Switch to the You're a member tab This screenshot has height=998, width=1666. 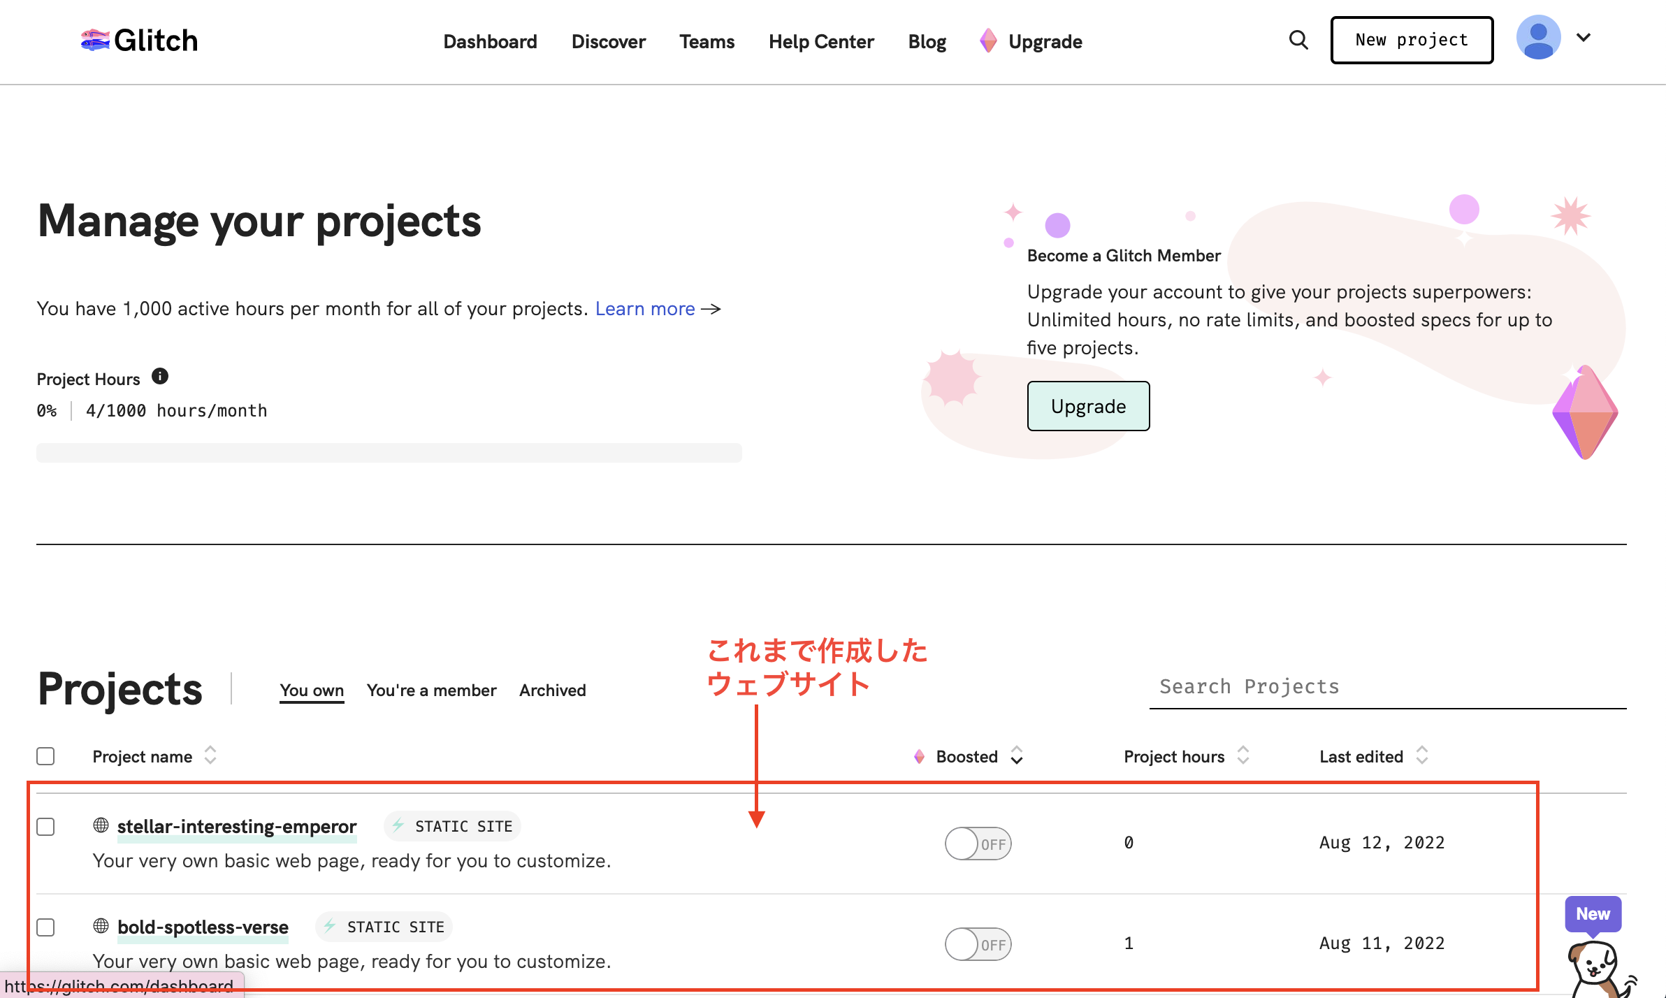coord(431,690)
